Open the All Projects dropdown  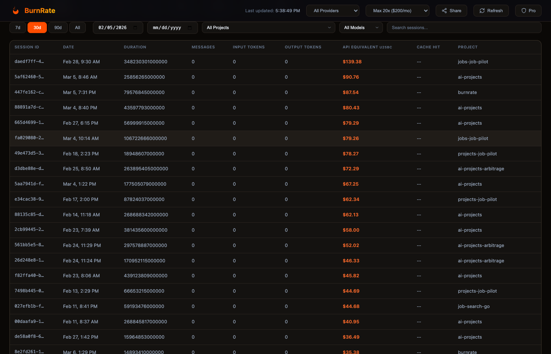pos(268,28)
